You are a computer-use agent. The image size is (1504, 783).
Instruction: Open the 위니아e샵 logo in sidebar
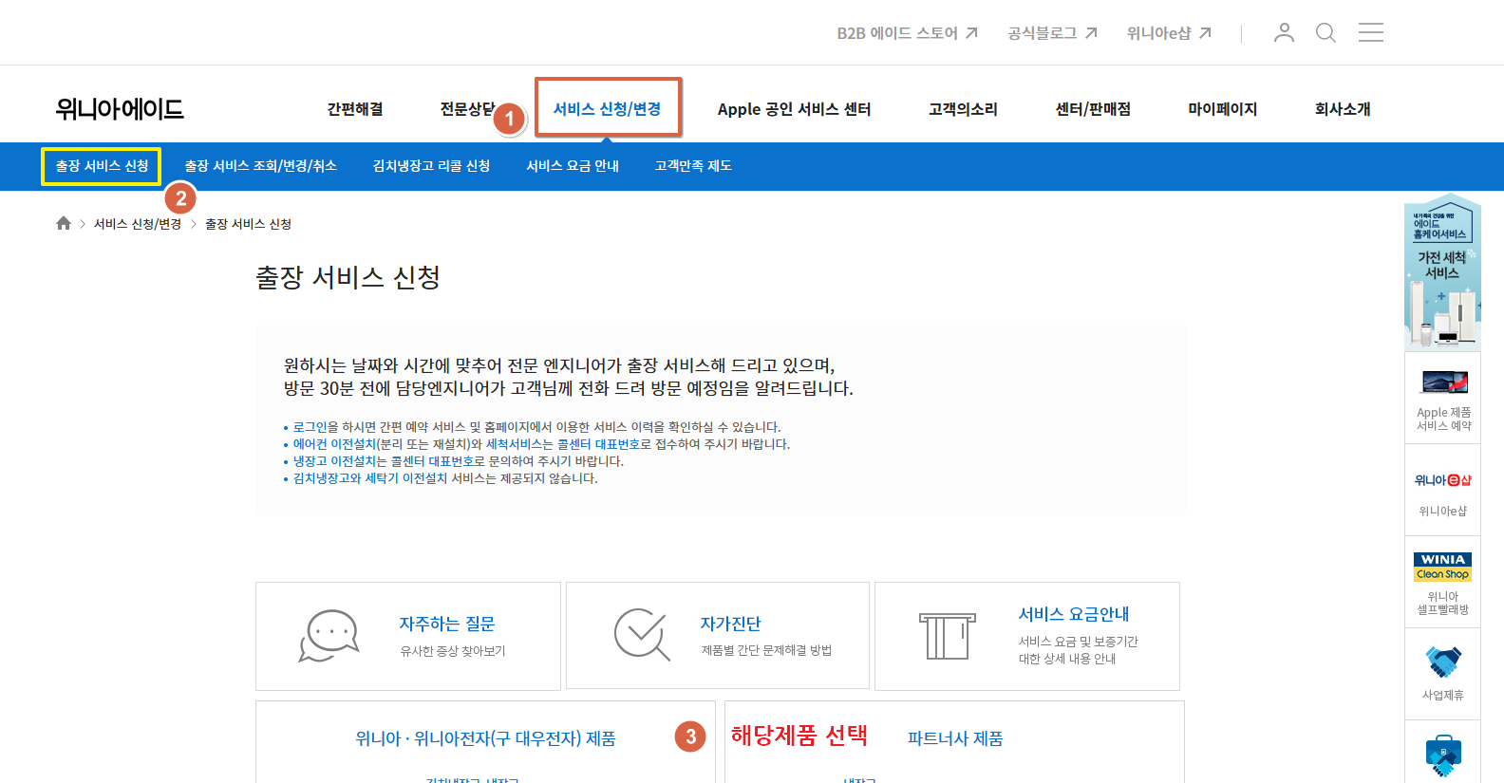coord(1442,480)
